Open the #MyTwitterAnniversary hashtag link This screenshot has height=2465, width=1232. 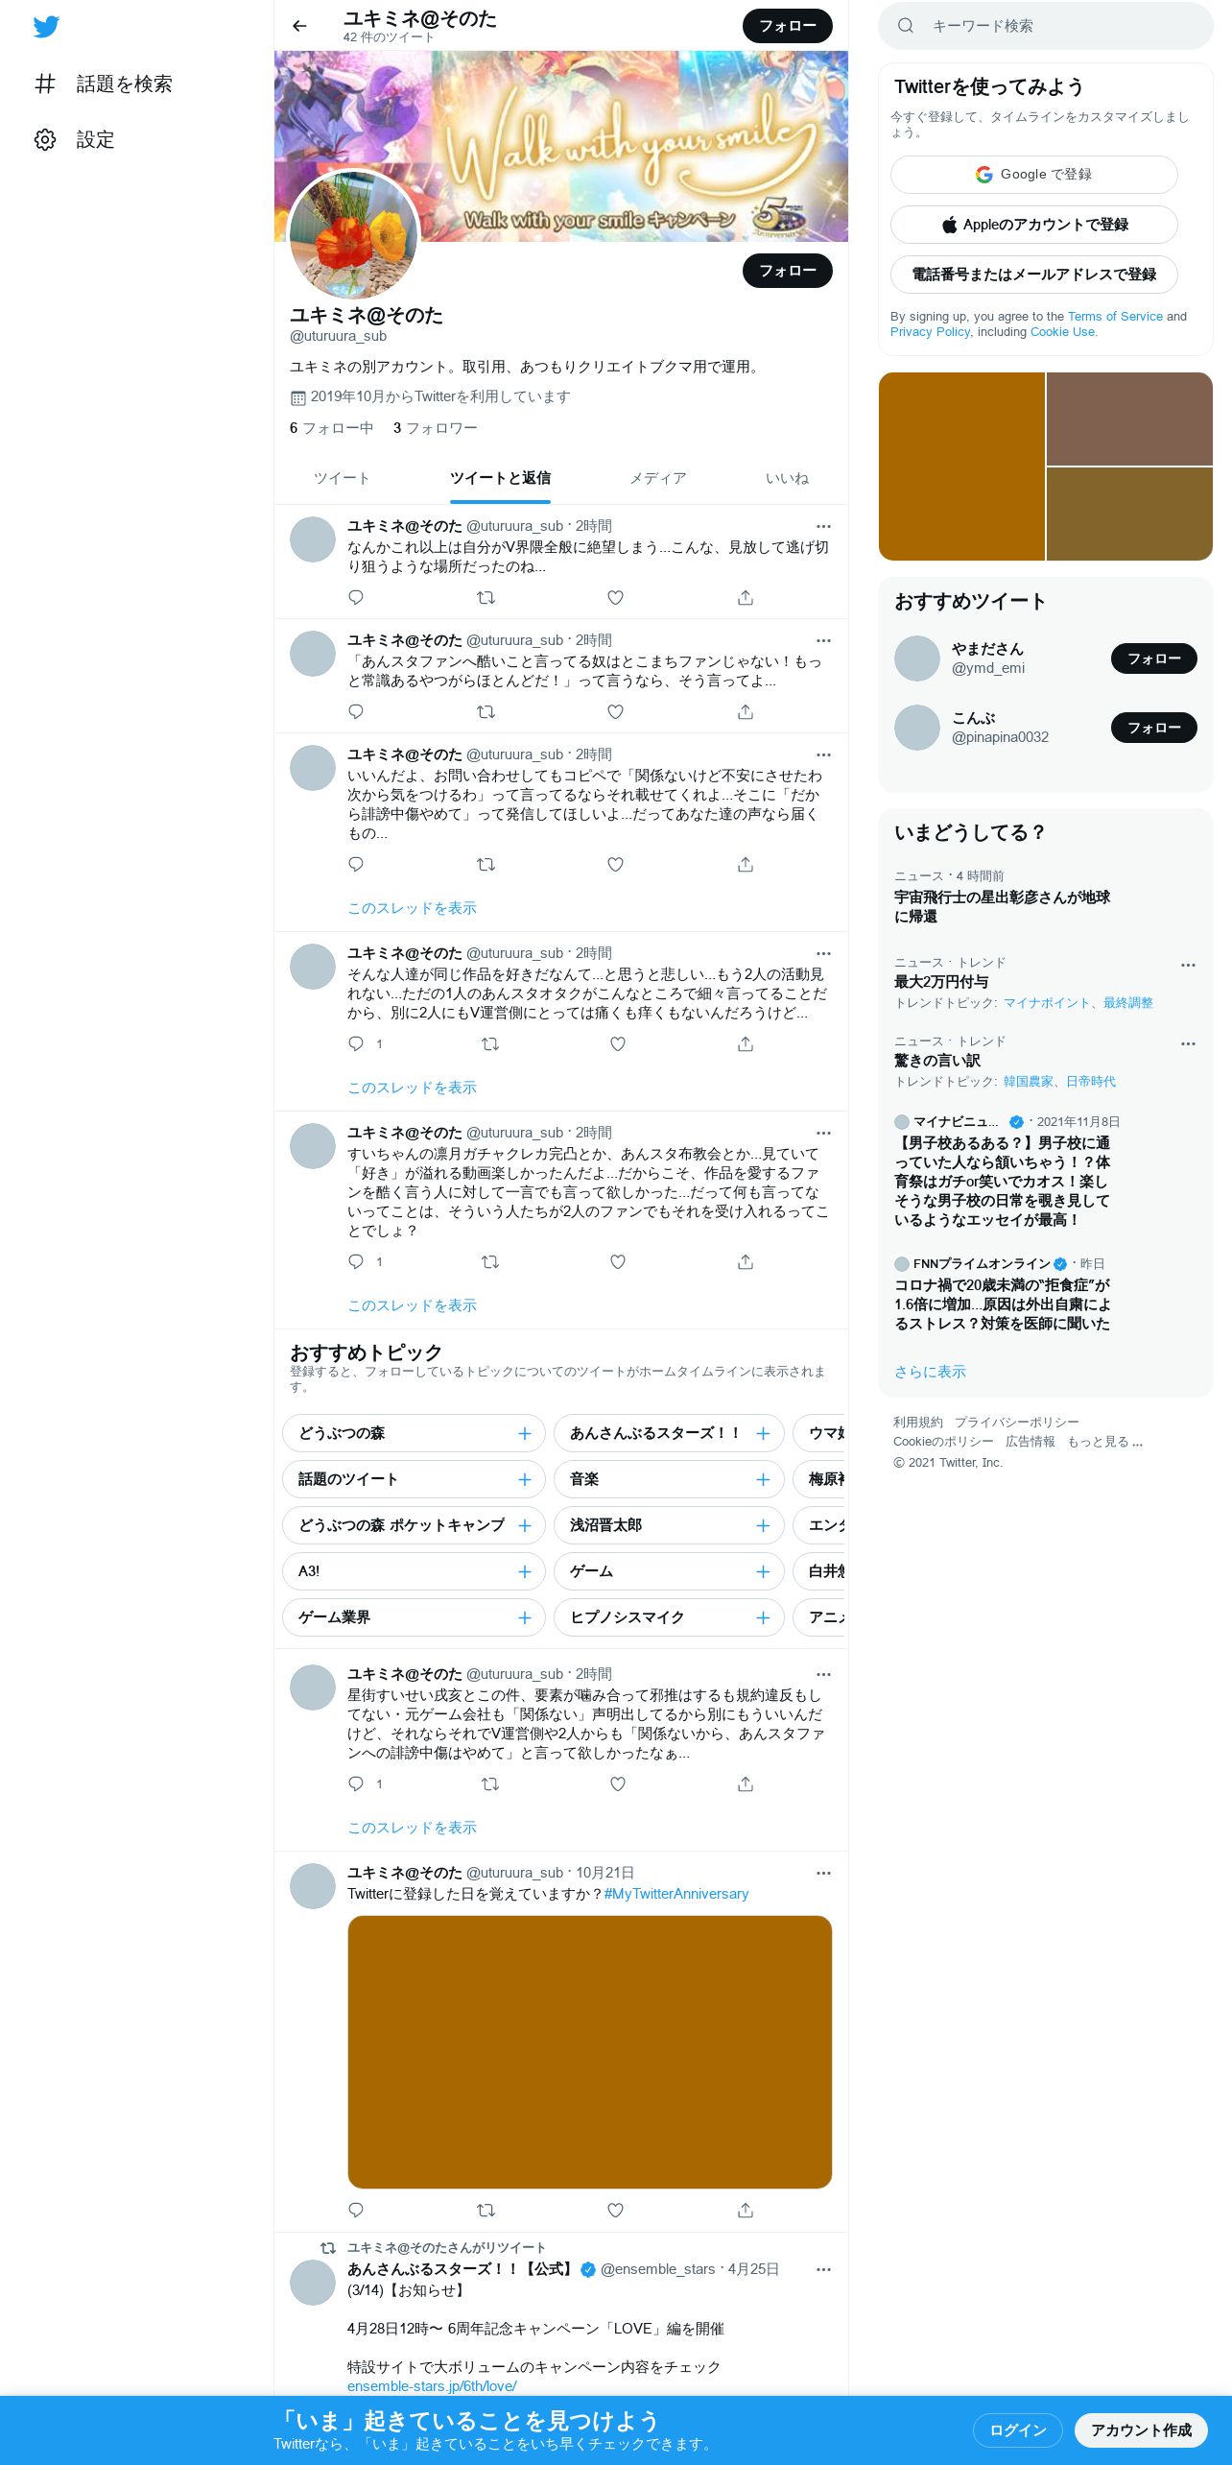point(676,1894)
